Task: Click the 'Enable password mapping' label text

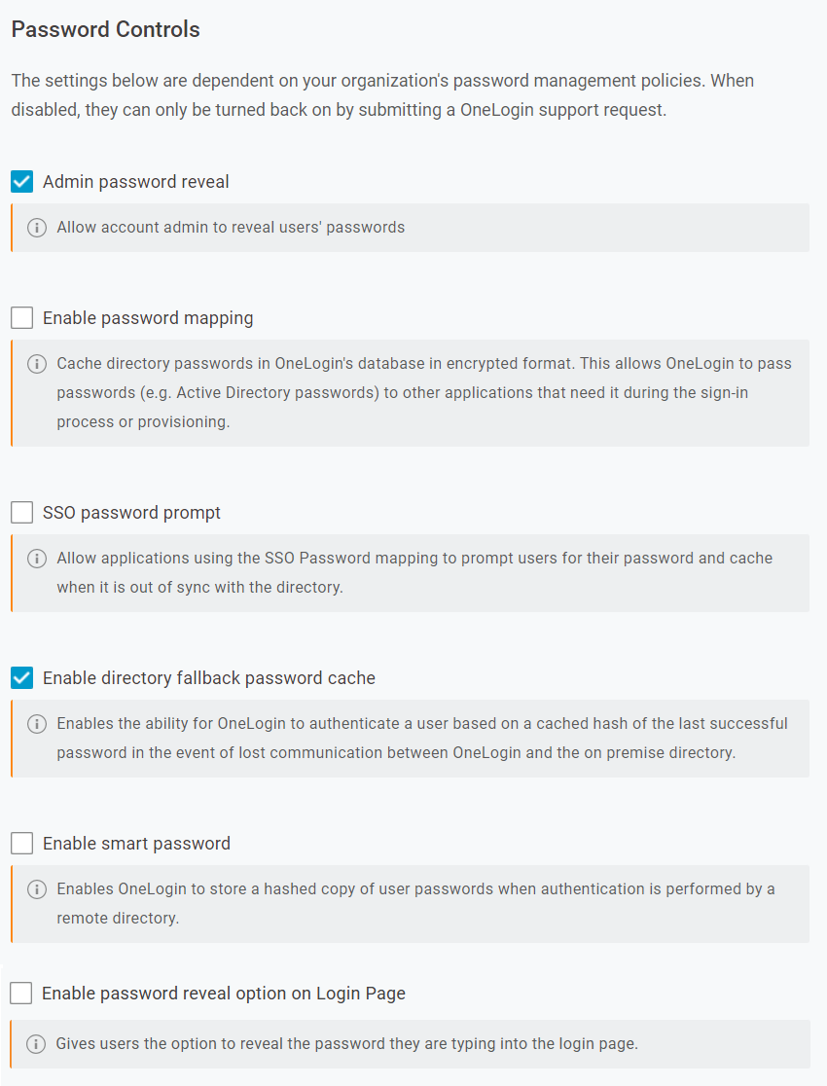Action: point(148,318)
